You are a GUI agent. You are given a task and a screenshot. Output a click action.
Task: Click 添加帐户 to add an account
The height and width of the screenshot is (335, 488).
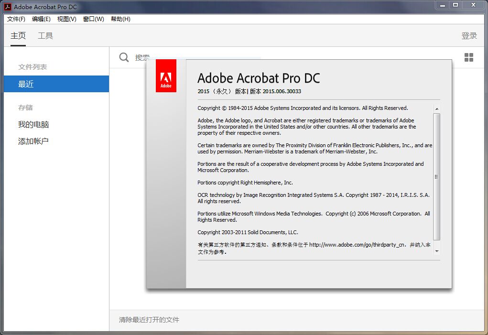(33, 141)
